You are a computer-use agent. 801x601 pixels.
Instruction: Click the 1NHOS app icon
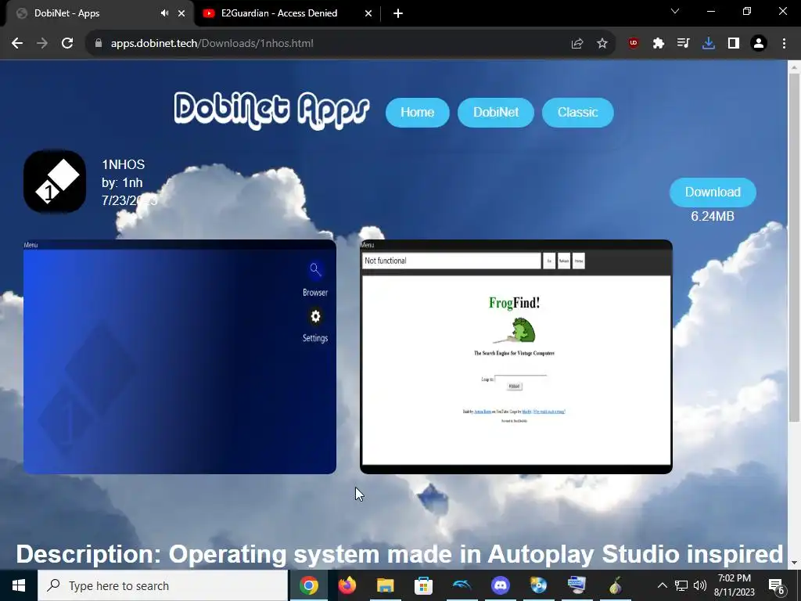pos(55,182)
